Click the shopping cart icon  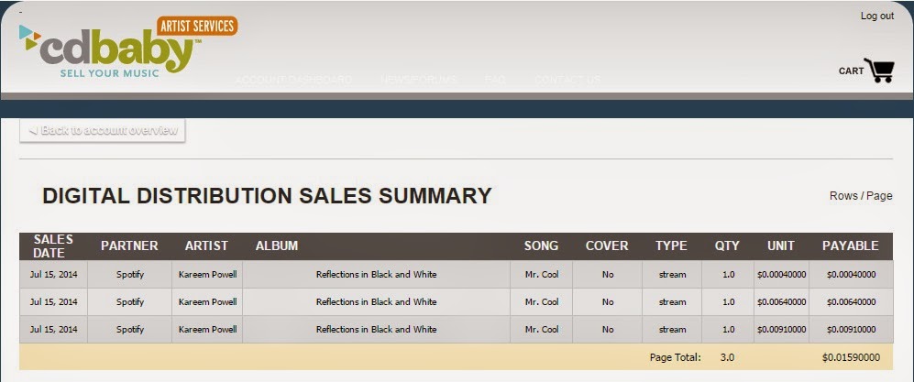pos(879,71)
